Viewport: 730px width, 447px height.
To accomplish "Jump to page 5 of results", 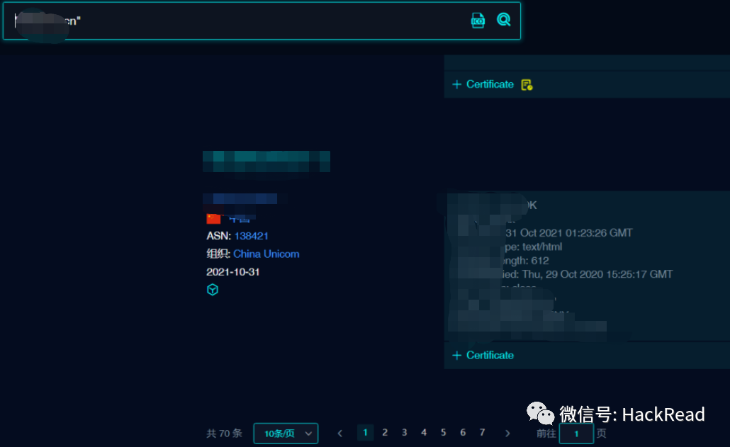I will click(x=443, y=432).
